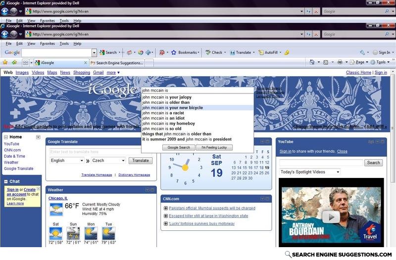This screenshot has height=260, width=396.
Task: Open the Czech target language dropdown
Action: point(108,161)
